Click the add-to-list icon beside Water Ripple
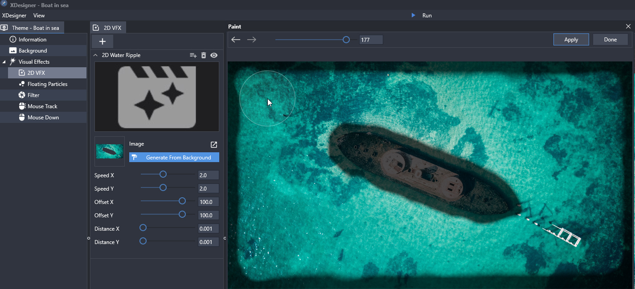 click(x=193, y=55)
